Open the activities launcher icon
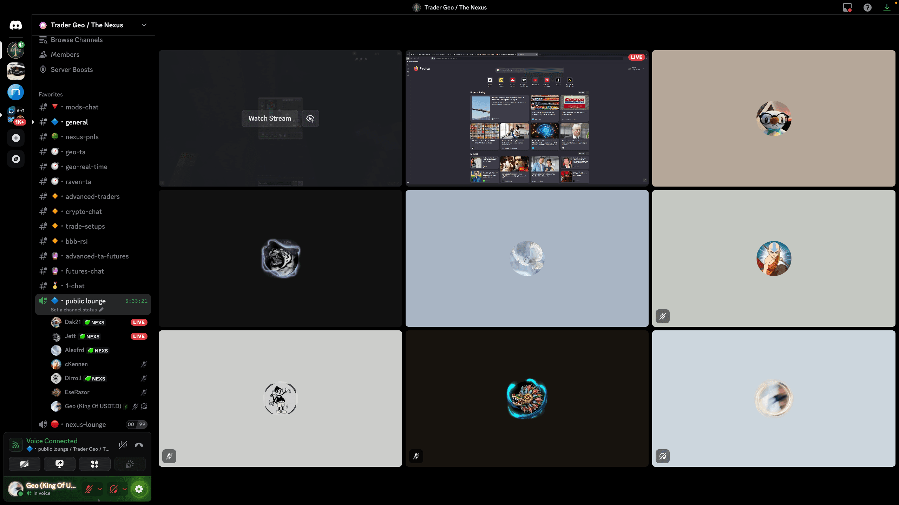899x505 pixels. coord(94,464)
